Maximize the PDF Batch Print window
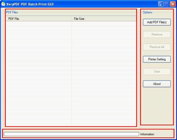Screen dimensions: 177x140 (167, 4)
